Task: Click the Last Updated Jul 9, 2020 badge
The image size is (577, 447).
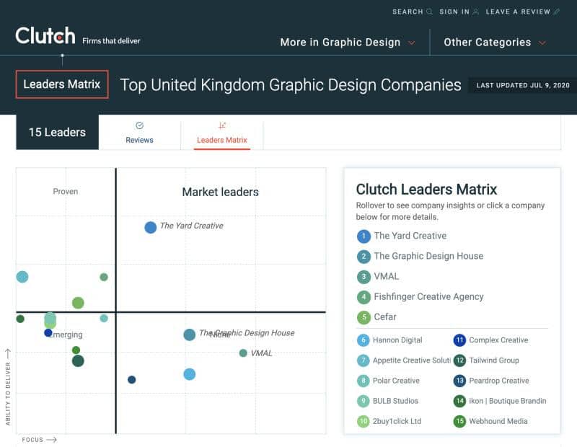Action: click(522, 85)
